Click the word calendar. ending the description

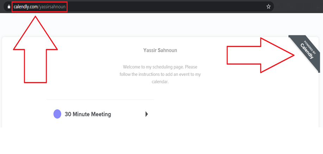(160, 82)
